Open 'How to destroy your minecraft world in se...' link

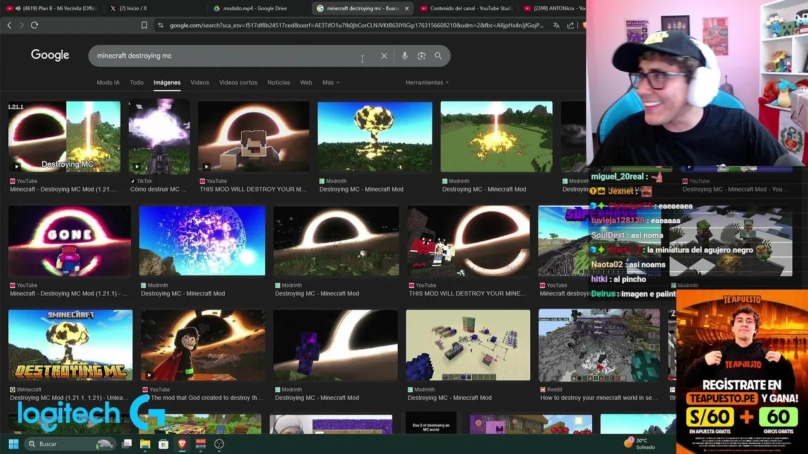(598, 398)
